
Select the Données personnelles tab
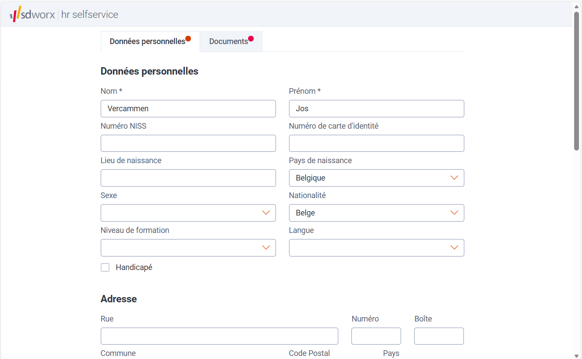pos(147,41)
